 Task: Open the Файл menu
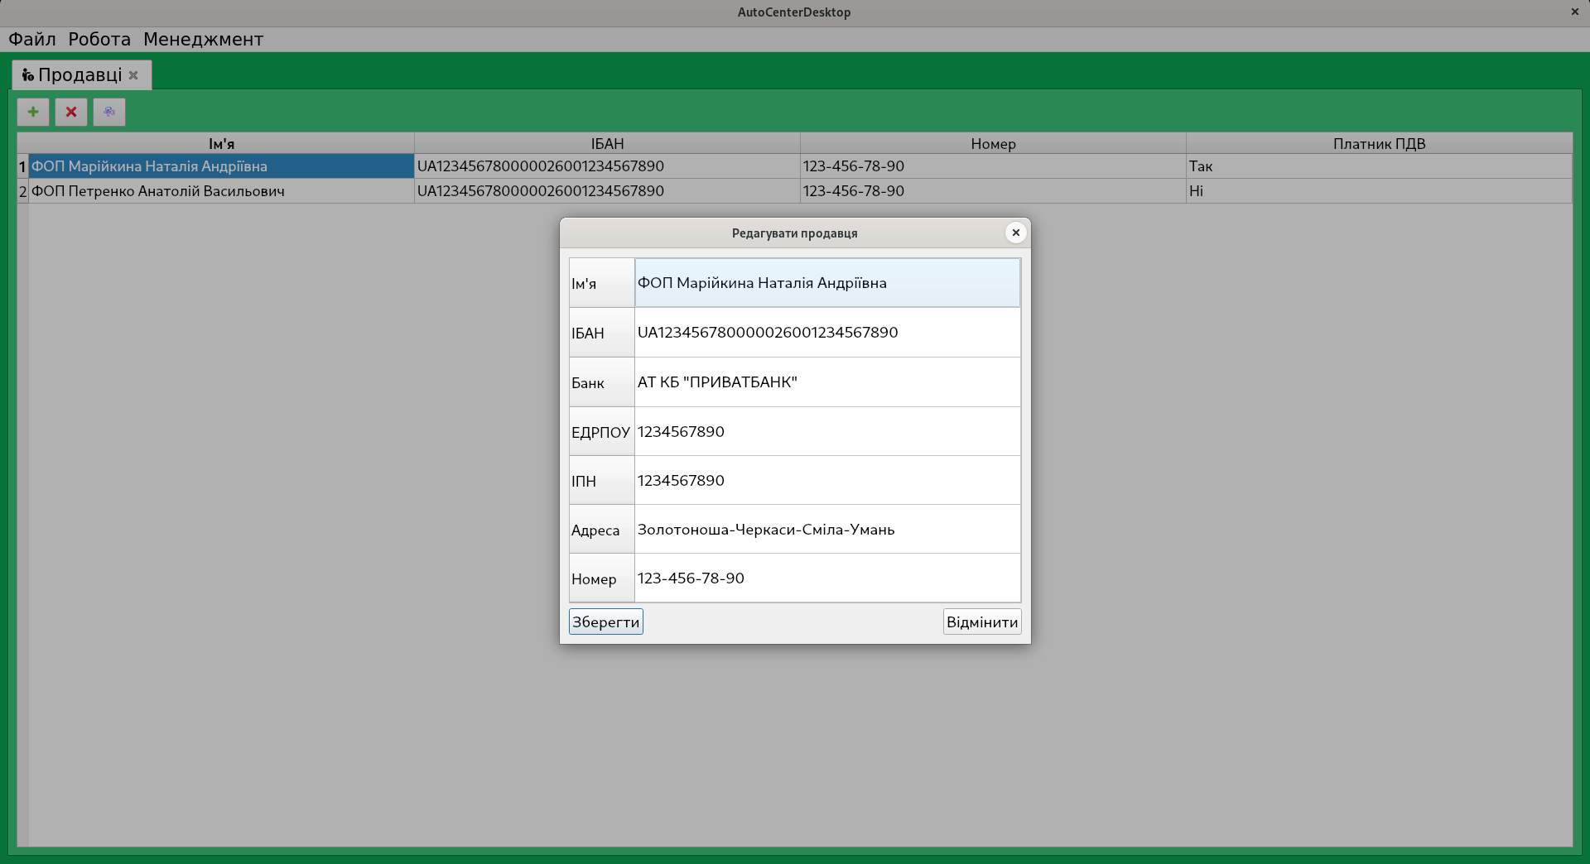(31, 39)
